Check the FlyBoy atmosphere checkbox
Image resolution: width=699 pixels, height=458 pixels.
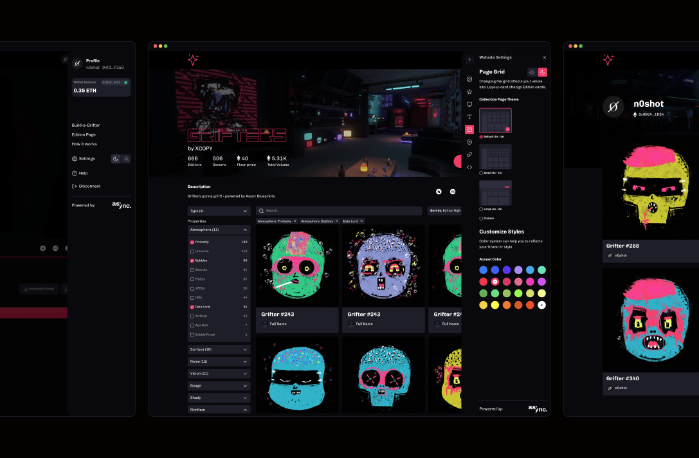pyautogui.click(x=192, y=279)
